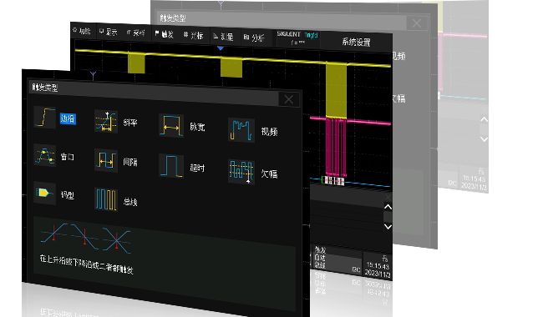Click the 15:15:43 clock on the main screen
This screenshot has width=543, height=317.
tap(378, 266)
